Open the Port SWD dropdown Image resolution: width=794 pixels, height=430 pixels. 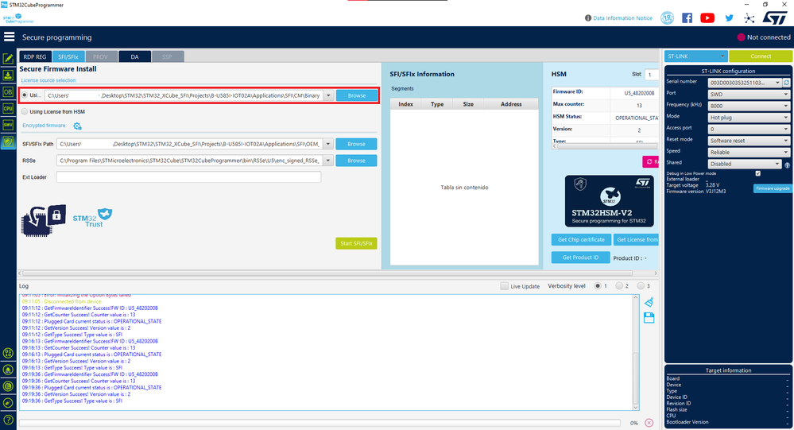pos(749,95)
